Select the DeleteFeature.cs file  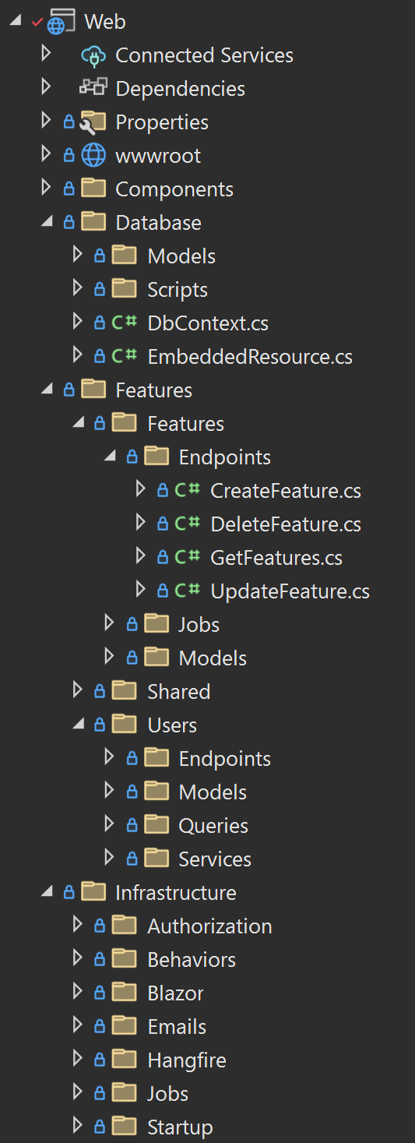[286, 524]
